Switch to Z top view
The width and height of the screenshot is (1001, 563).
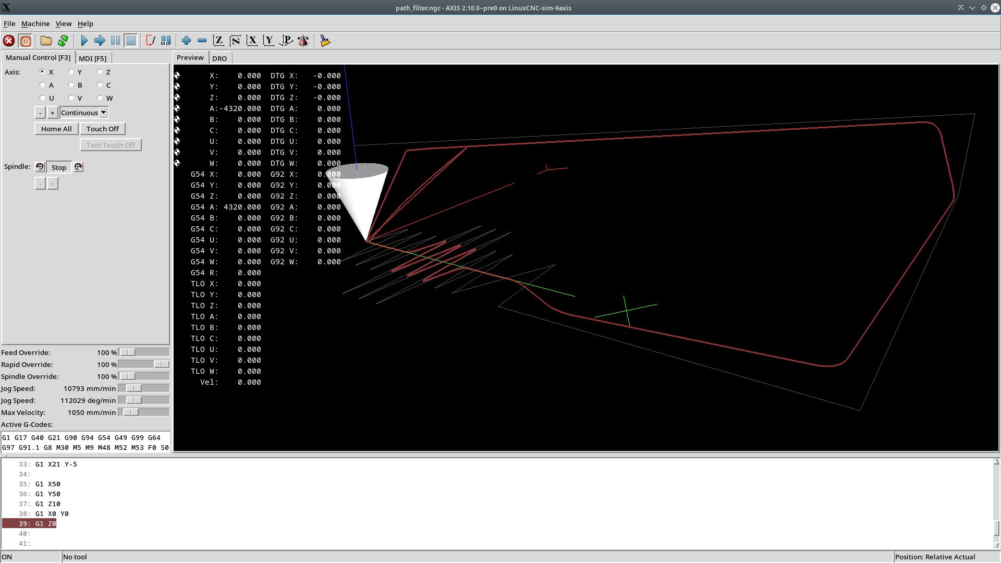(x=218, y=41)
